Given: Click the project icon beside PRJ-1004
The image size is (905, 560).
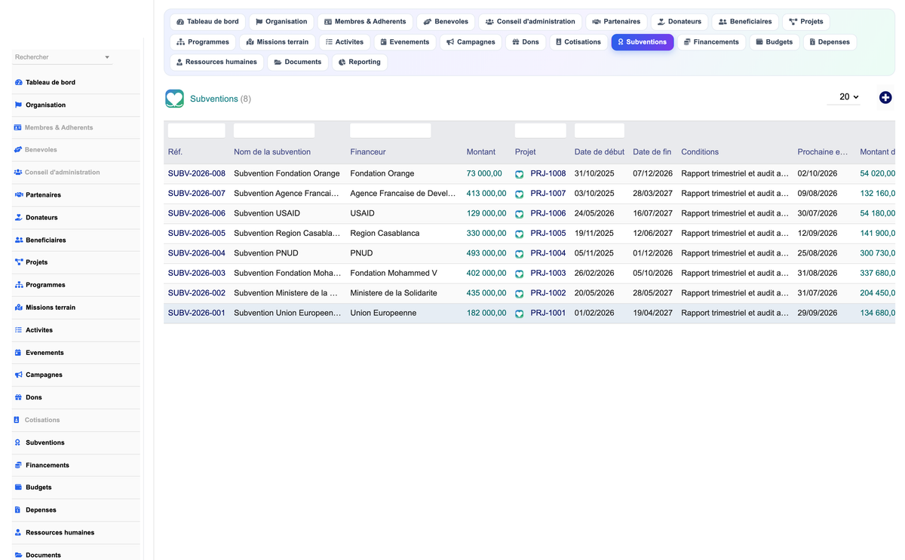Looking at the screenshot, I should pos(520,254).
